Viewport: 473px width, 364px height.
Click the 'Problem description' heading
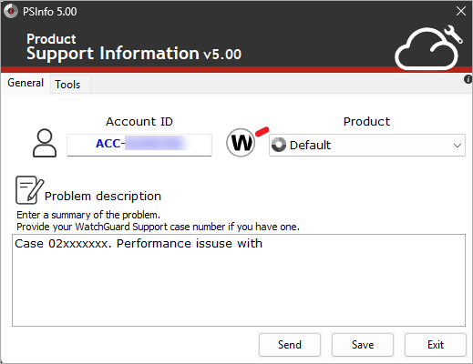pos(103,197)
